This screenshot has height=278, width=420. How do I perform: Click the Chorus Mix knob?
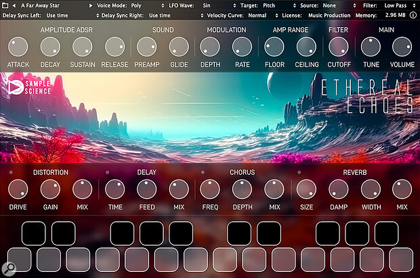point(274,189)
